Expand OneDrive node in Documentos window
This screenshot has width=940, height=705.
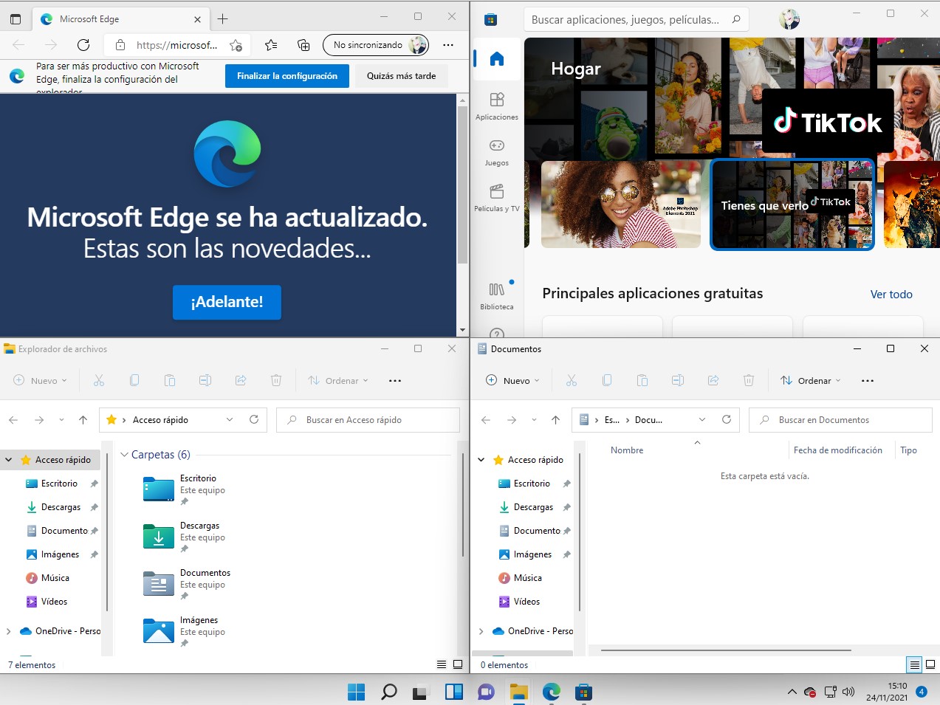pos(481,631)
